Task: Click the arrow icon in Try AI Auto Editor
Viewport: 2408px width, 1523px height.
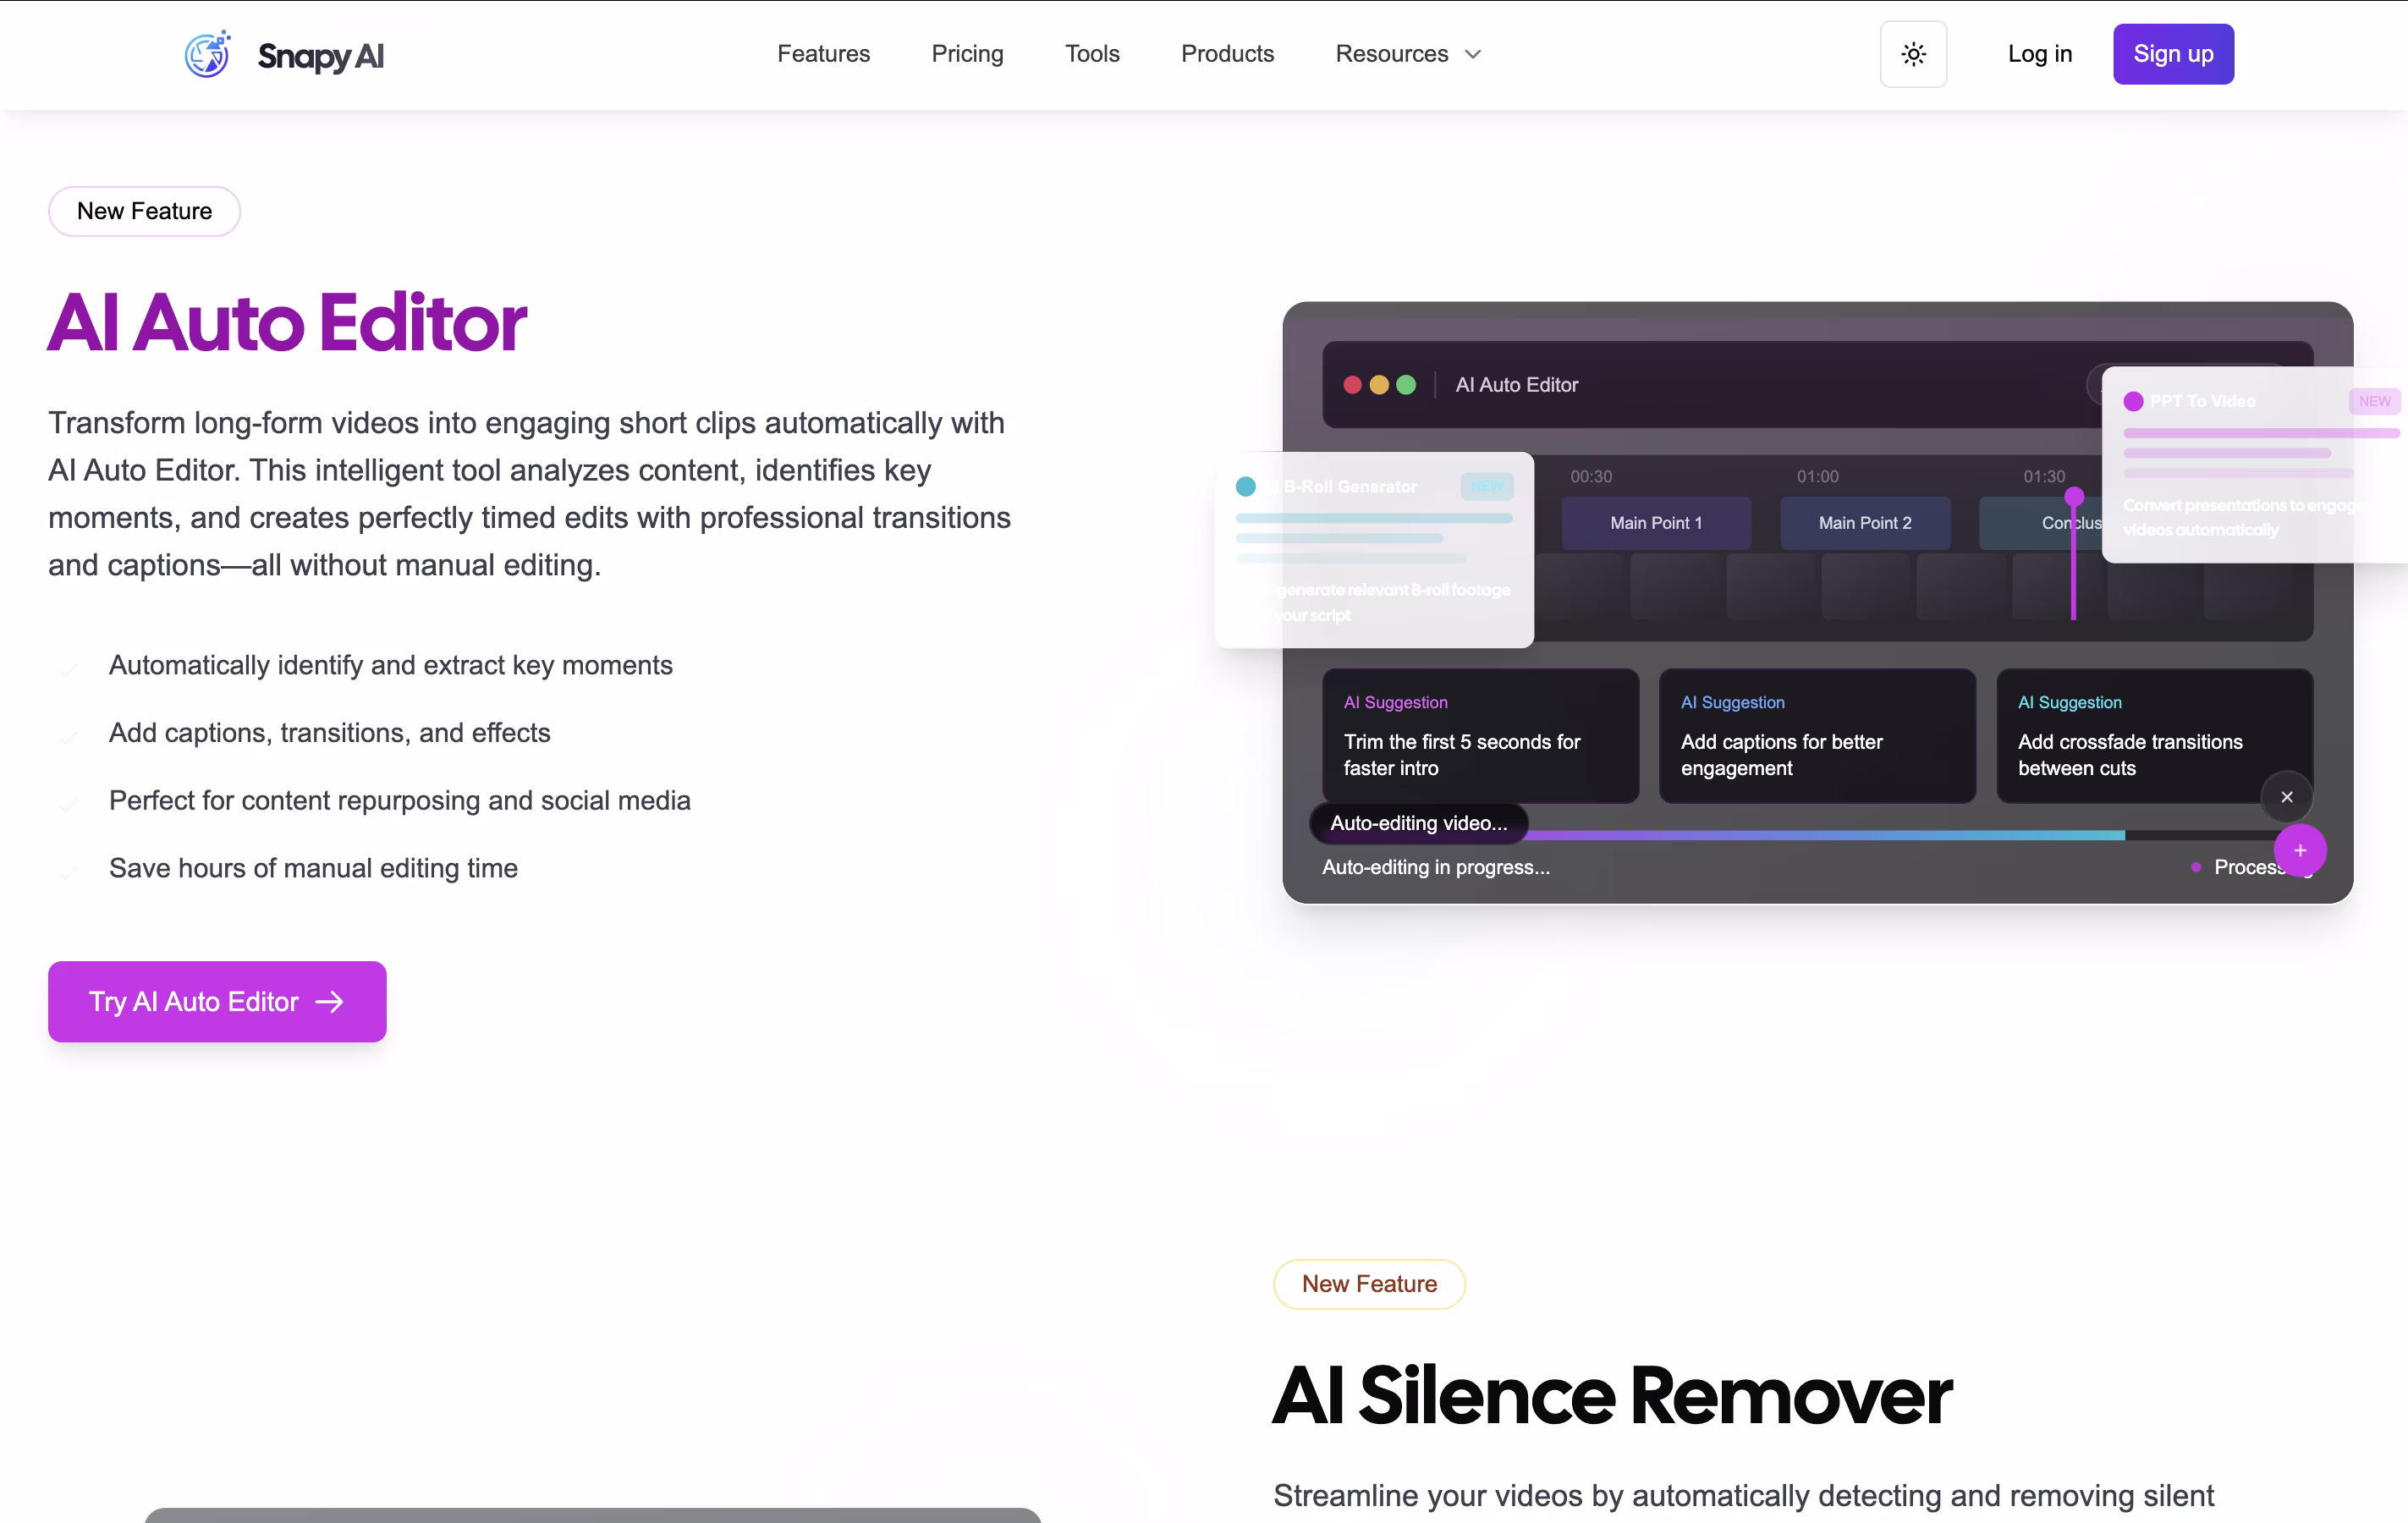Action: point(329,1002)
